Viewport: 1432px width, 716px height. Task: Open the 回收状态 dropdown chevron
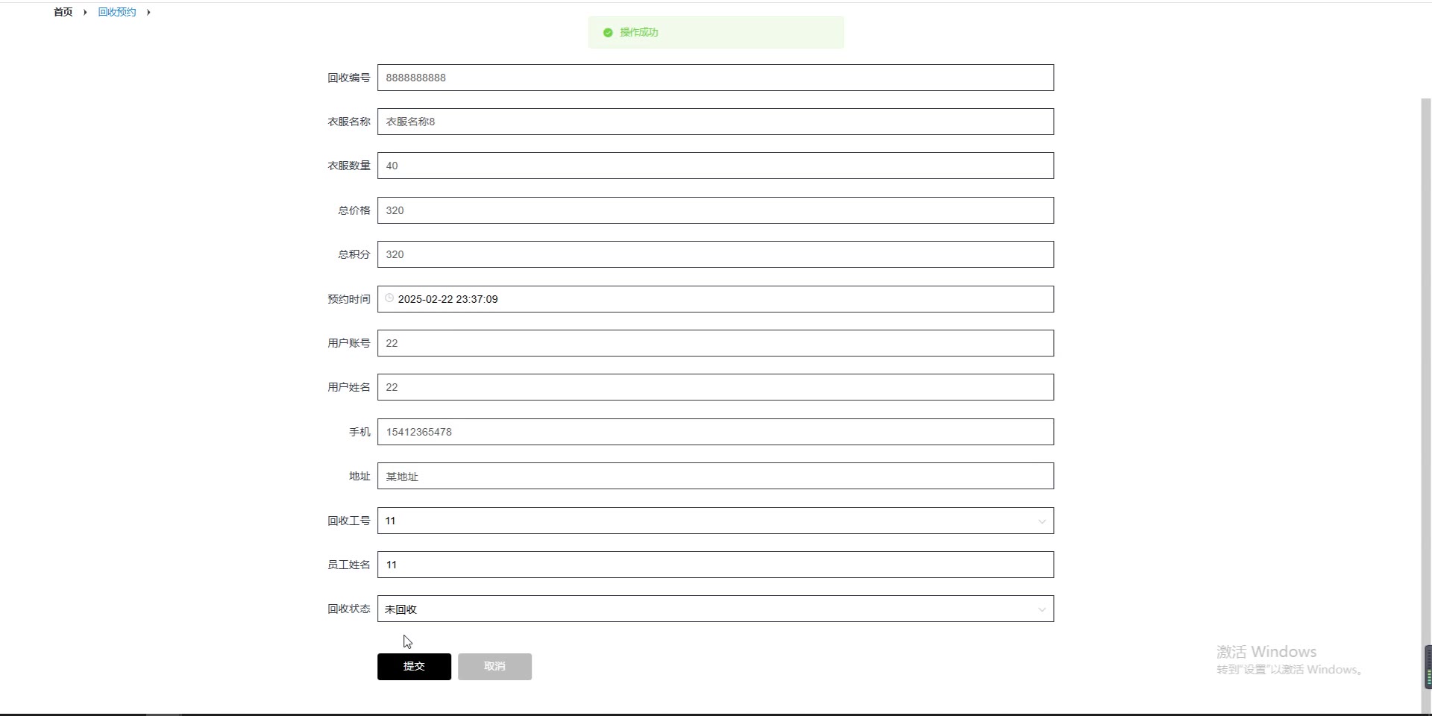click(x=1042, y=609)
